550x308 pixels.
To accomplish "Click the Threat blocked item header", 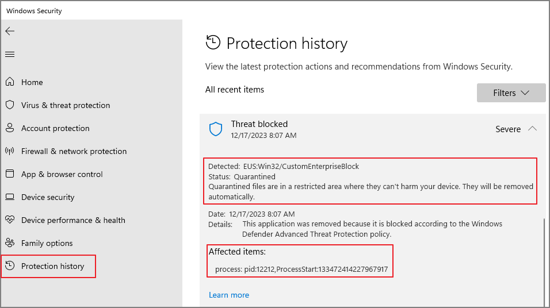I will 259,124.
